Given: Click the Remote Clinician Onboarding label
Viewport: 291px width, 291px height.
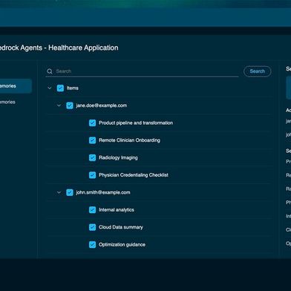Looking at the screenshot, I should 129,140.
